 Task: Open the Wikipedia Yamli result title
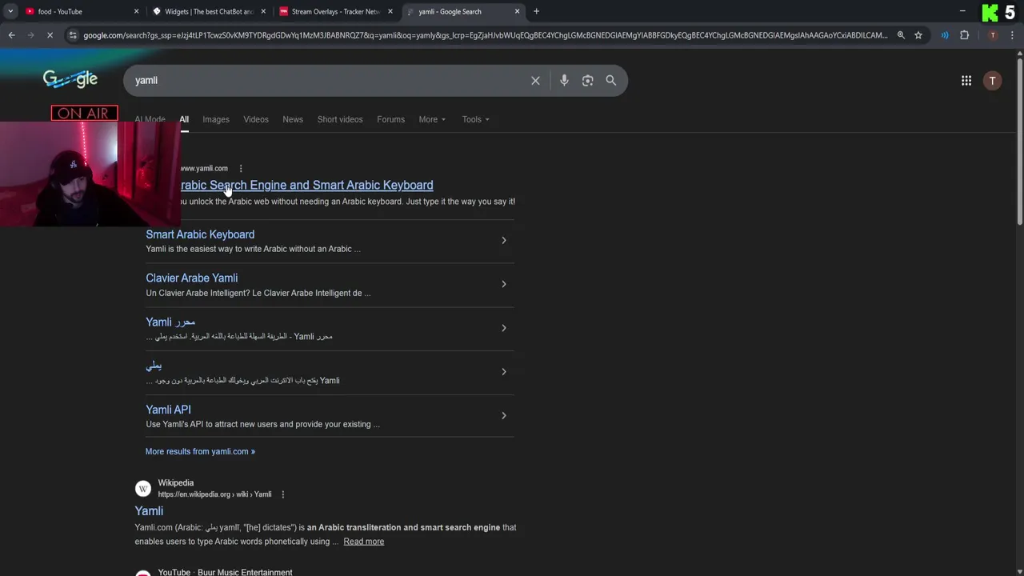pyautogui.click(x=149, y=511)
